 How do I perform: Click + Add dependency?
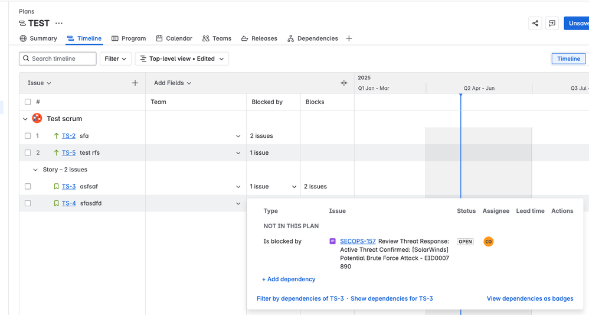coord(289,280)
